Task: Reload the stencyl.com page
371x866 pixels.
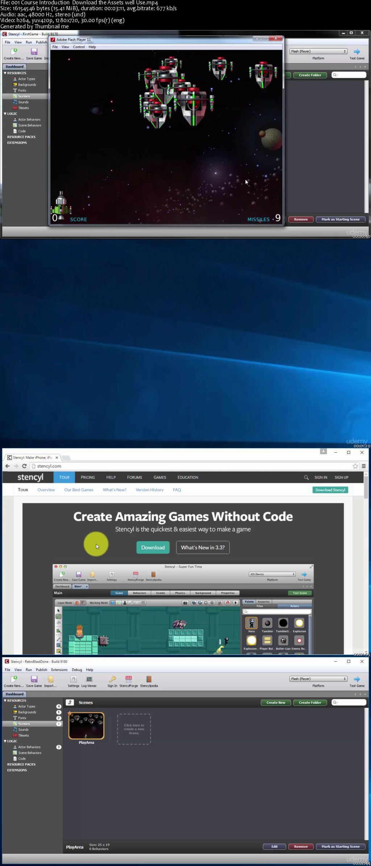Action: tap(24, 466)
